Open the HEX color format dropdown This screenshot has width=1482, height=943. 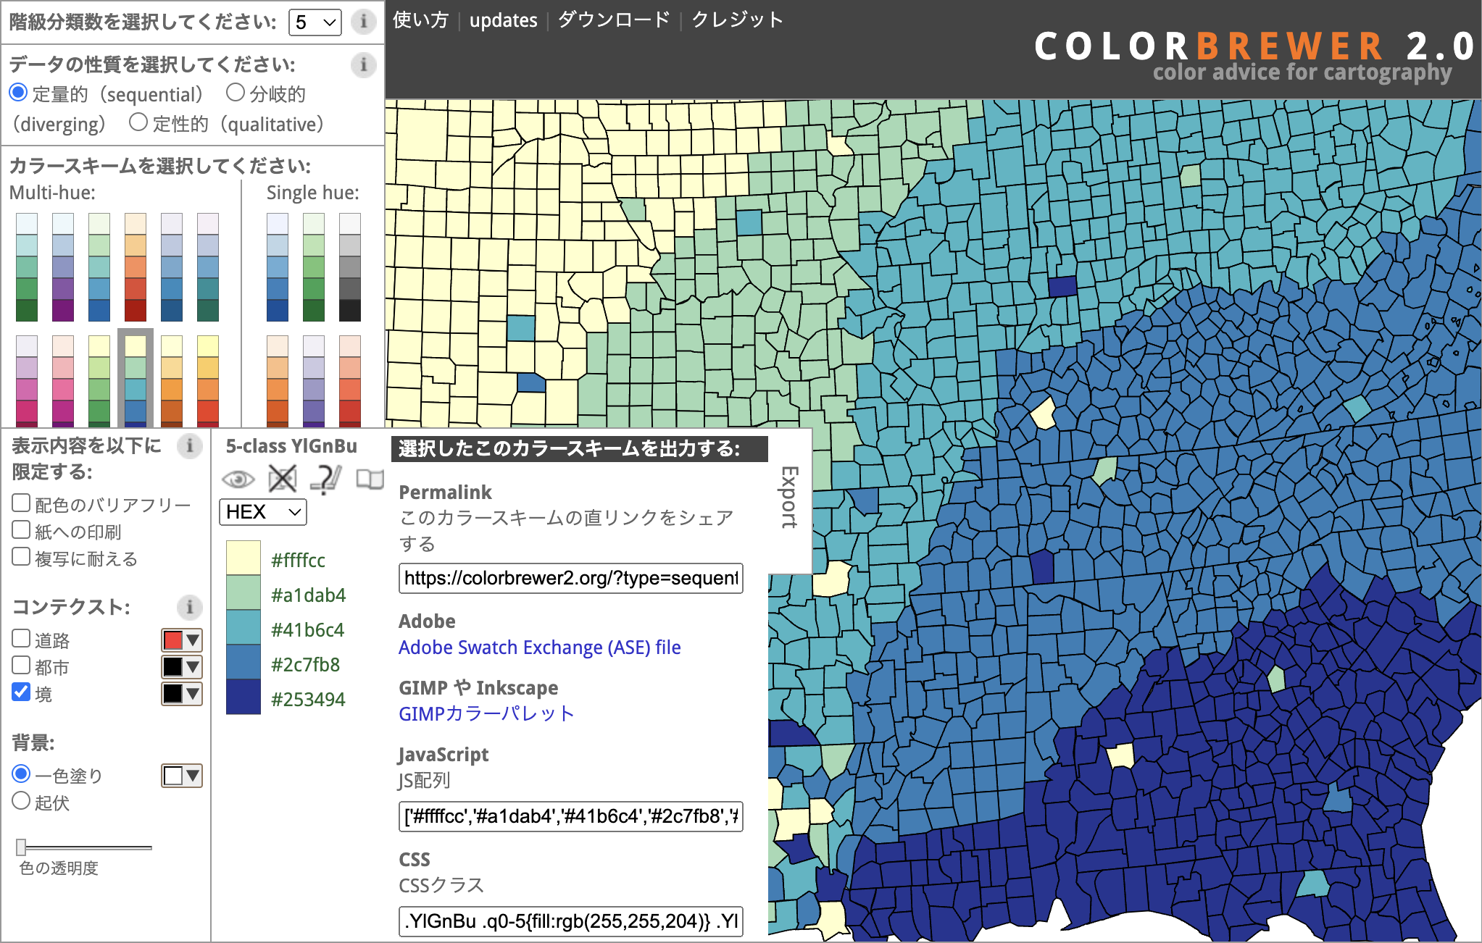click(x=262, y=512)
